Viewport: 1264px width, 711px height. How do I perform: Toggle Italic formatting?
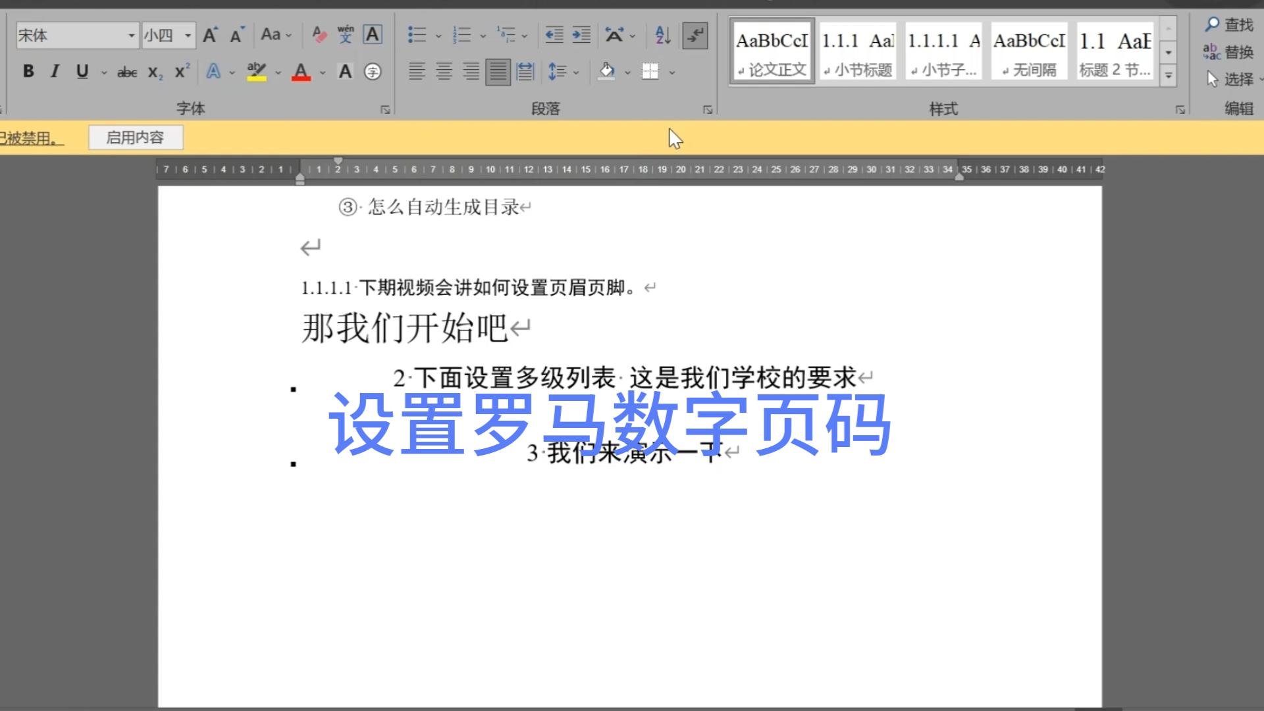55,71
